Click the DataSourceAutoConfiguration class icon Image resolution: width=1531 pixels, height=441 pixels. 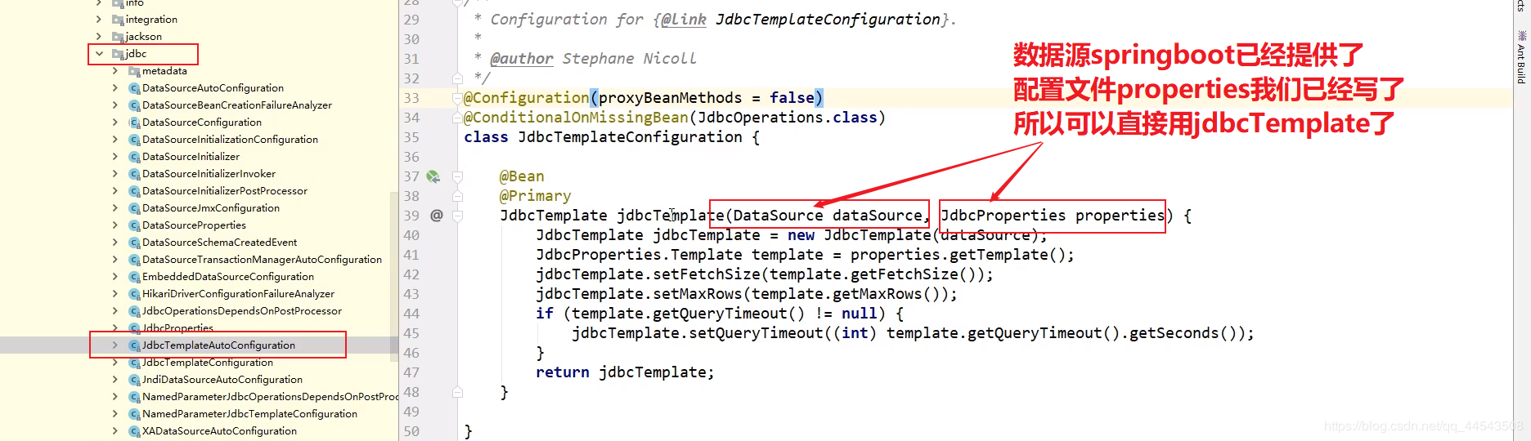[x=134, y=88]
